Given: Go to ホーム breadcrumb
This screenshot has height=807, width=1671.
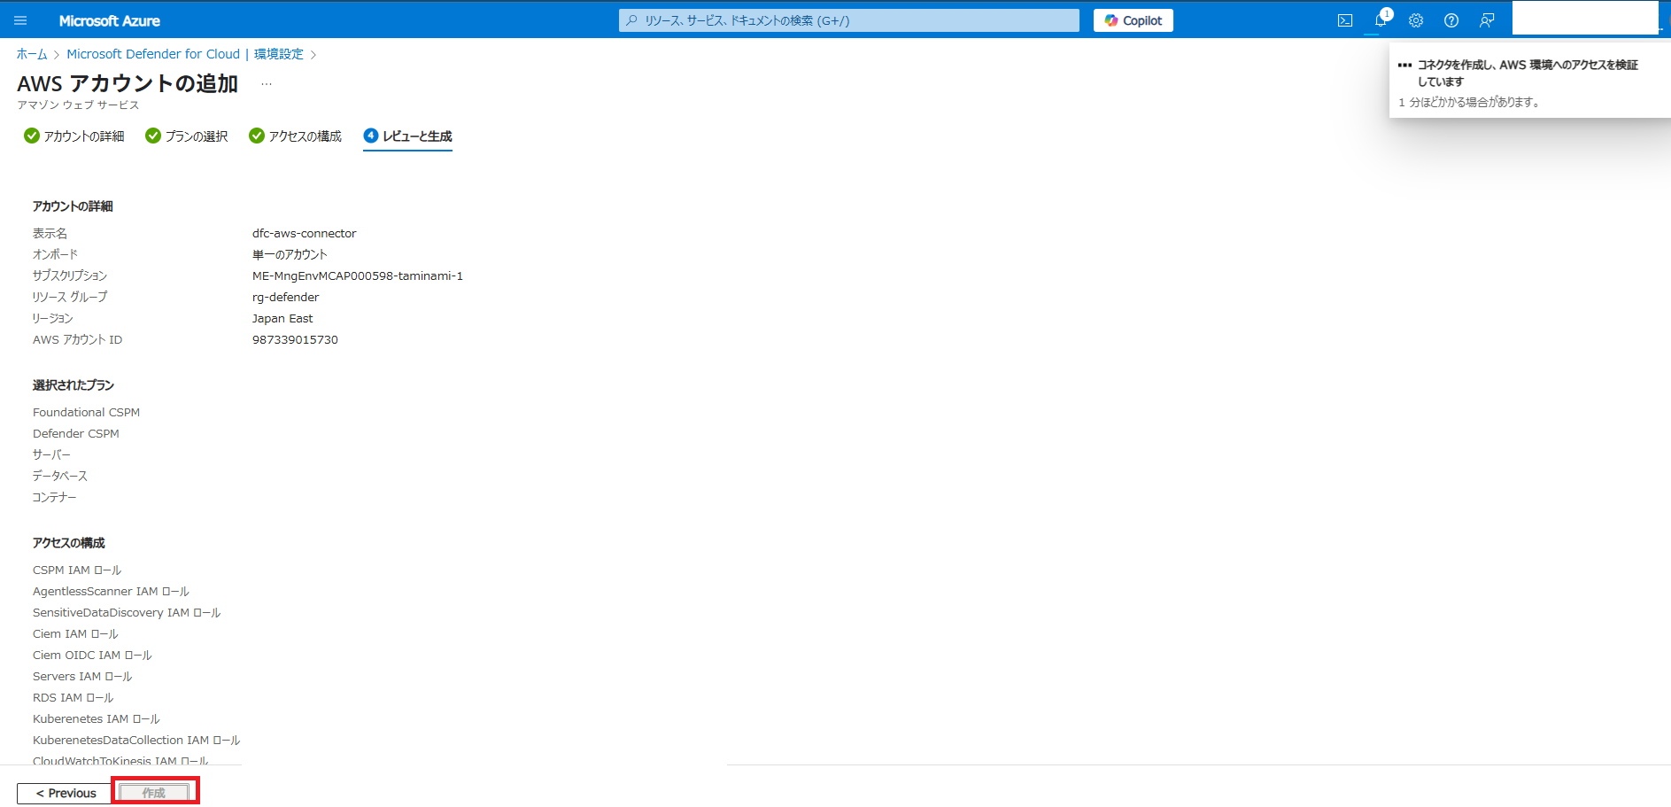Looking at the screenshot, I should tap(32, 54).
